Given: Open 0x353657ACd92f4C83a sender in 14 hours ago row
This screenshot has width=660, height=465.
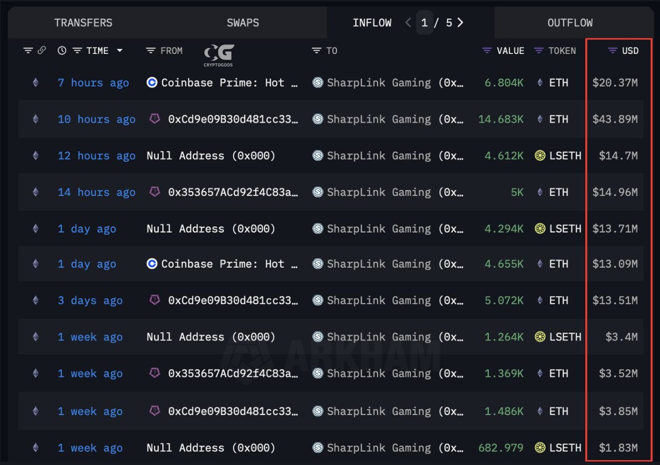Looking at the screenshot, I should (233, 192).
